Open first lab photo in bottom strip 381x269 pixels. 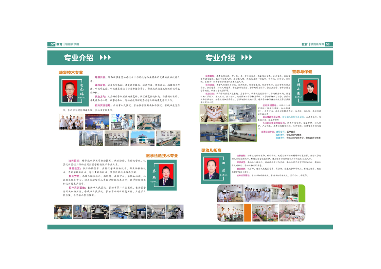(63, 212)
